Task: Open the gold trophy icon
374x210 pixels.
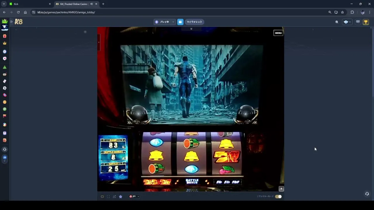Action: tap(366, 22)
